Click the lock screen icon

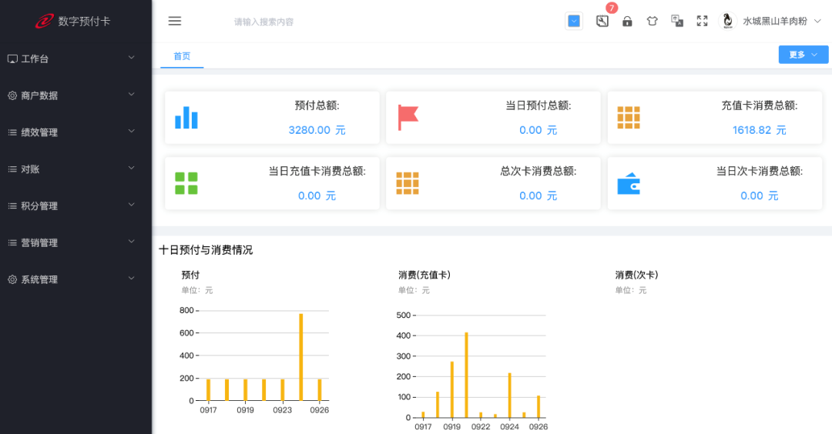627,22
